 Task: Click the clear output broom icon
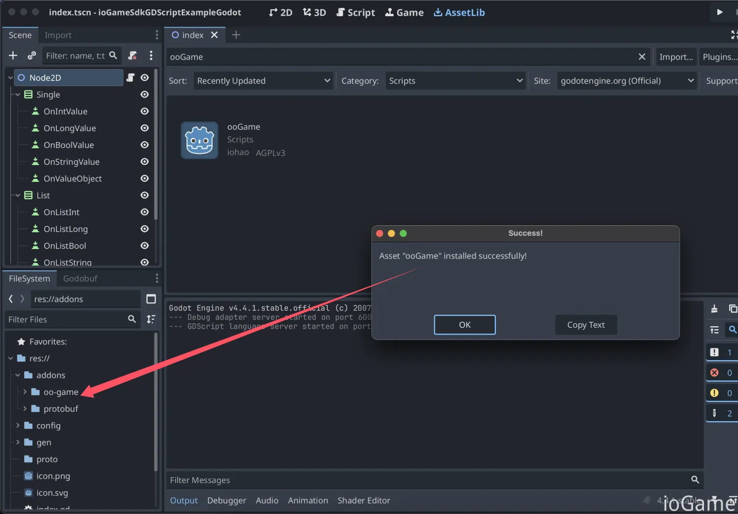click(714, 309)
